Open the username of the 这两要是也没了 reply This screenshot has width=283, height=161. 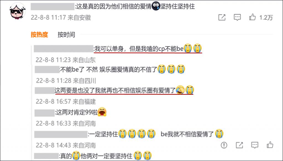pos(44,91)
